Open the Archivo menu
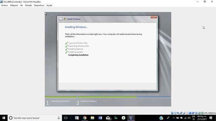Image resolution: width=216 pixels, height=121 pixels. 4,5
